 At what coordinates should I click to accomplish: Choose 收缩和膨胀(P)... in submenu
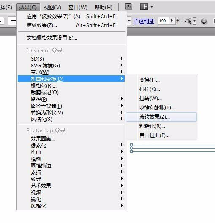pos(161,108)
